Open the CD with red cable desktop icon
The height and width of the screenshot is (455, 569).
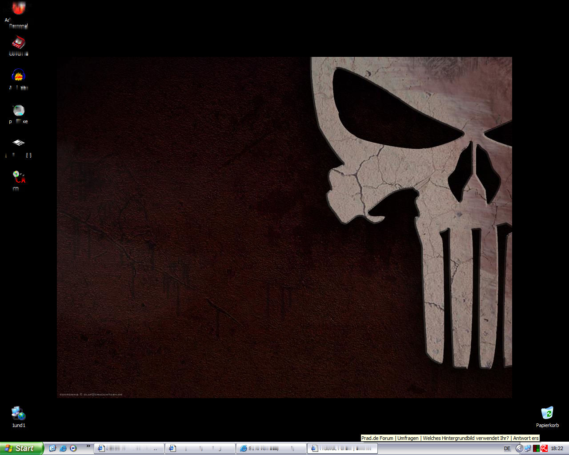[18, 177]
